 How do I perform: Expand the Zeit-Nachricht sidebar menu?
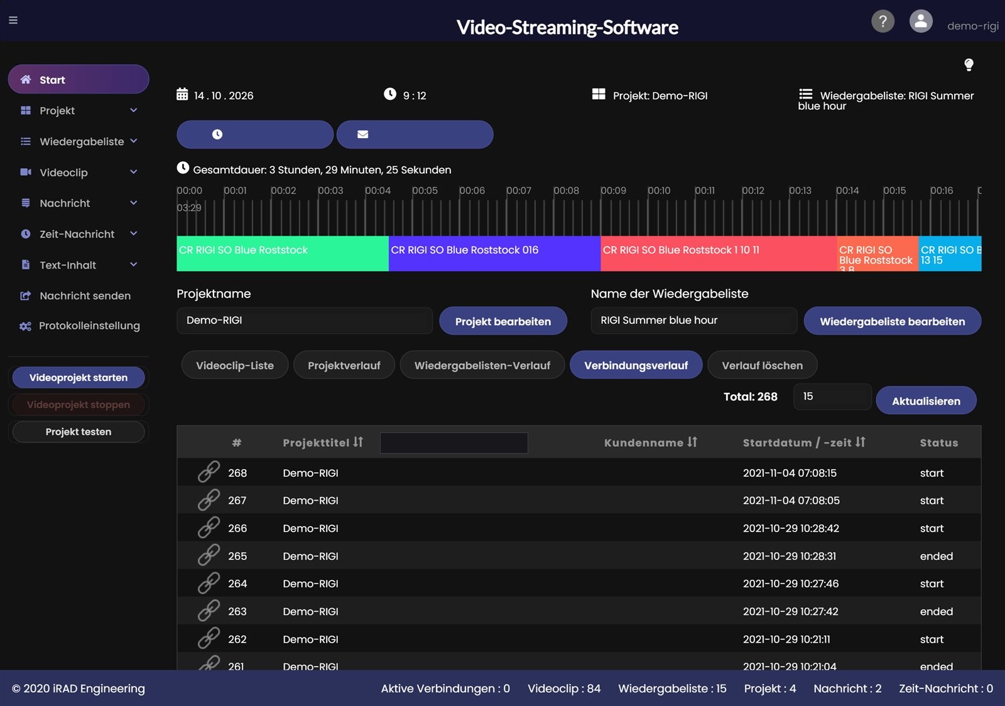coord(79,233)
